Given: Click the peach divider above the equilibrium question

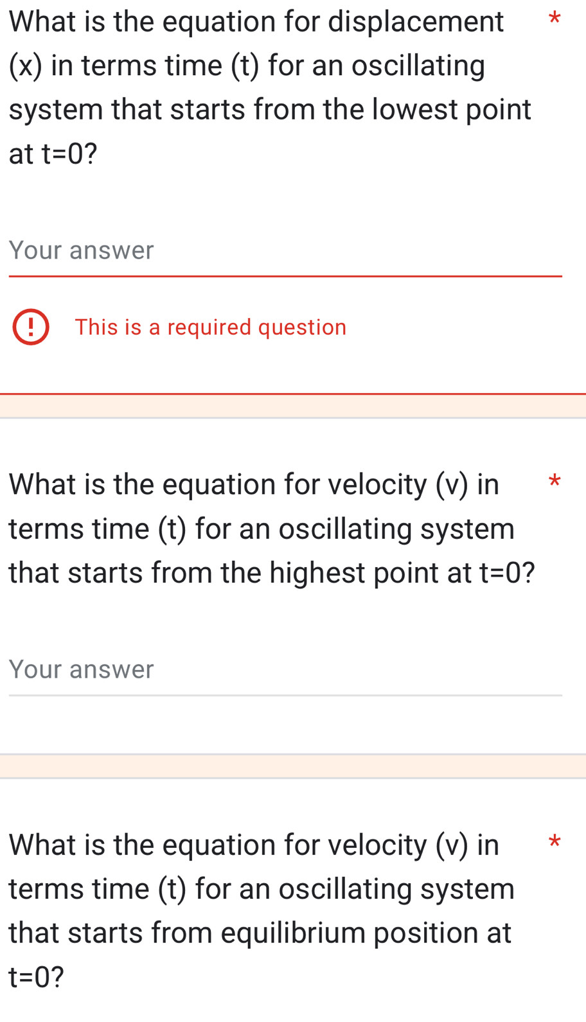Looking at the screenshot, I should click(293, 766).
